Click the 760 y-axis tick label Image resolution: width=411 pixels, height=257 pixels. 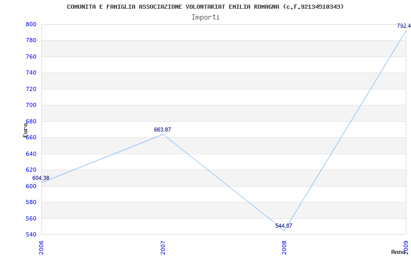coord(30,57)
